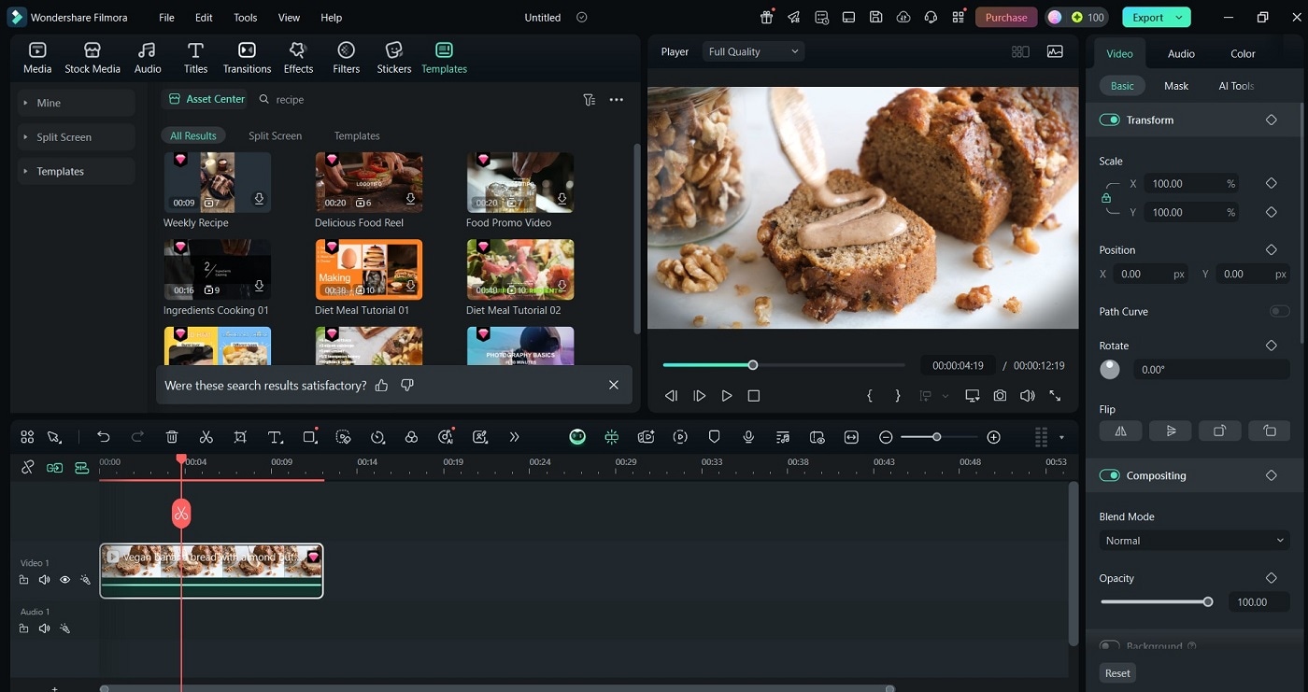Image resolution: width=1308 pixels, height=692 pixels.
Task: Click the Flip vertical icon
Action: click(x=1171, y=431)
